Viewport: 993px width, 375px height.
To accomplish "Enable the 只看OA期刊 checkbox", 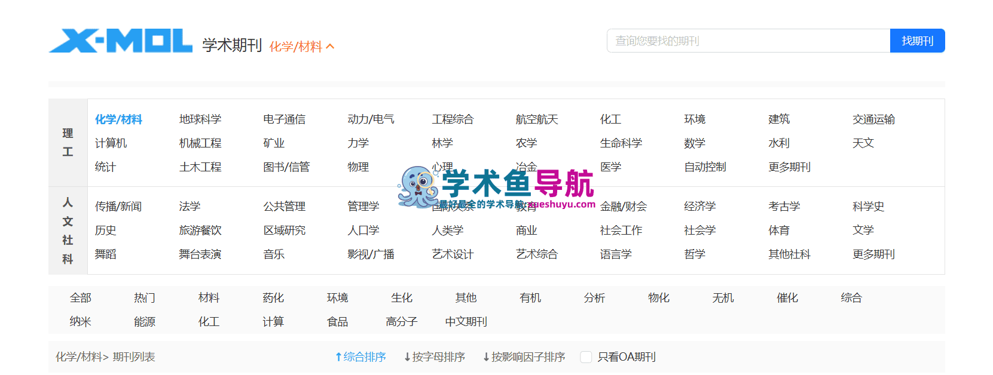I will 586,357.
